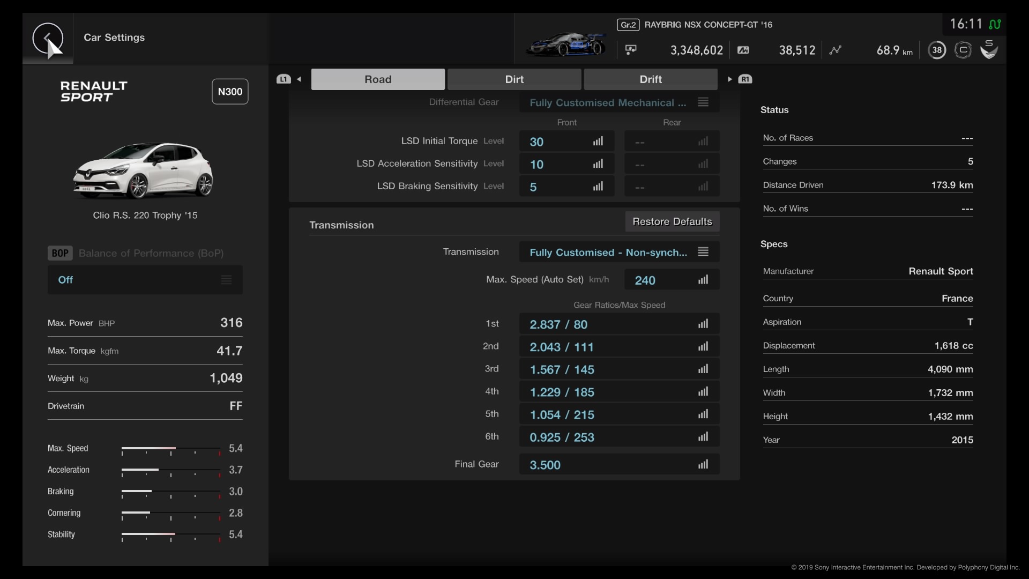Click the Max. Speed performance bar
Viewport: 1029px width, 579px height.
pyautogui.click(x=171, y=449)
